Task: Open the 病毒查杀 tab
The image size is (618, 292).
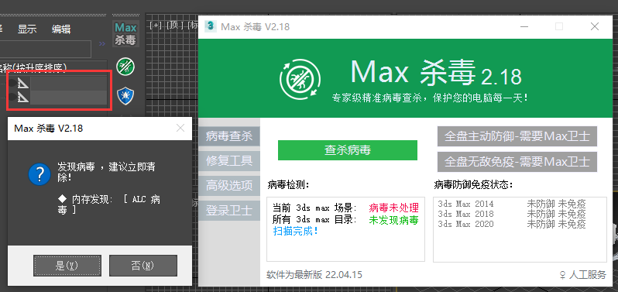Action: coord(229,137)
